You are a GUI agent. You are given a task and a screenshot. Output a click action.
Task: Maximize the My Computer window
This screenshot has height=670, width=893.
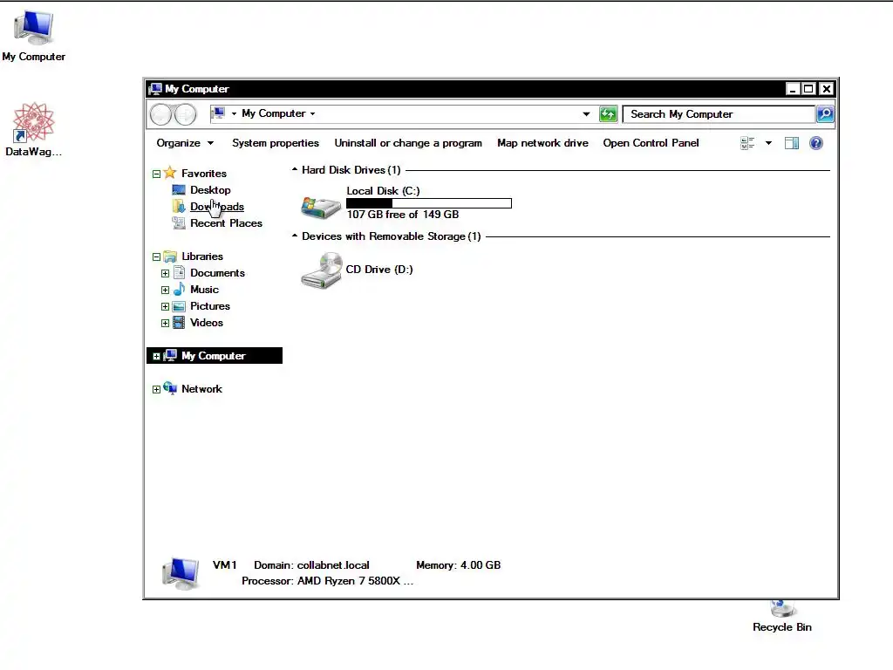click(808, 89)
